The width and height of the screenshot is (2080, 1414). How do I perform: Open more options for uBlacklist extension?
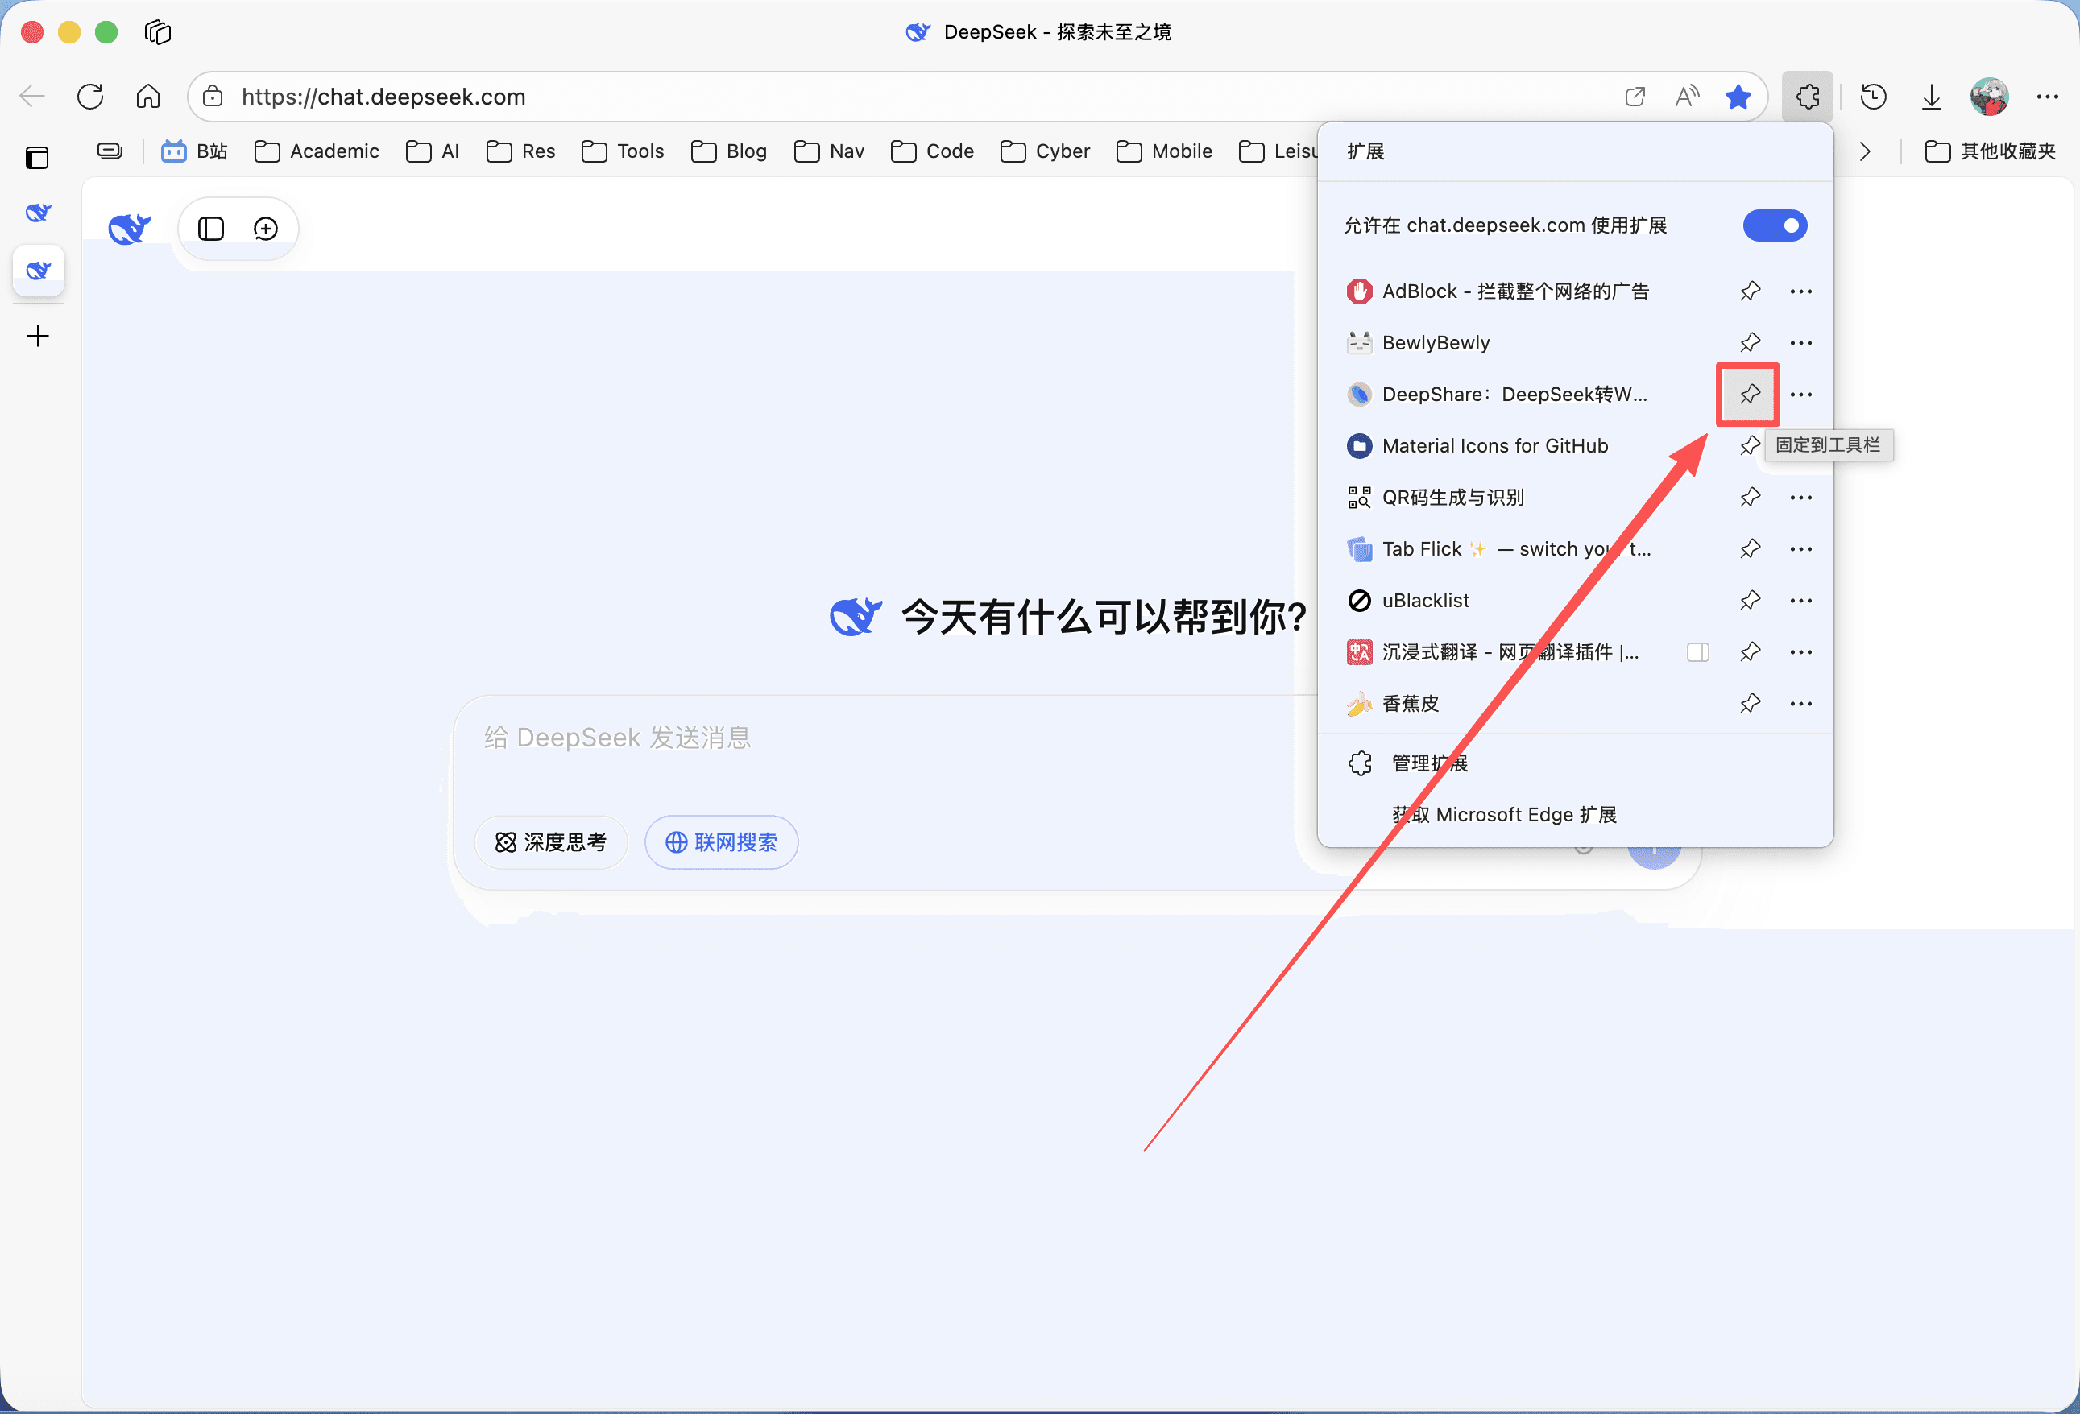(x=1800, y=601)
